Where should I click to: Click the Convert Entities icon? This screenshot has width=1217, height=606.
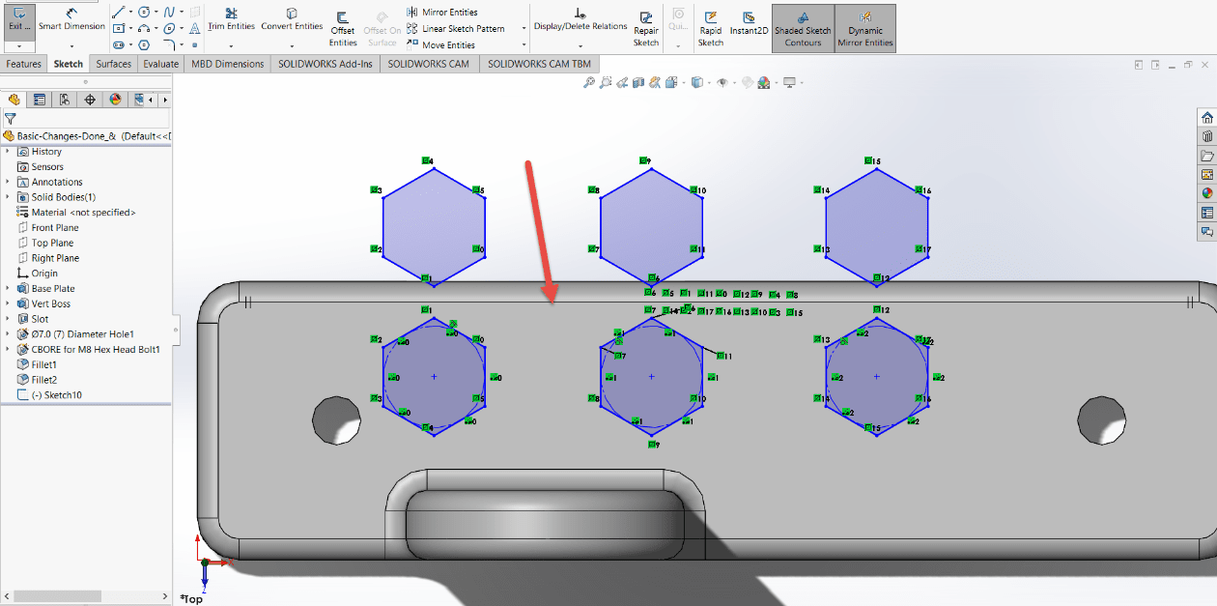292,19
